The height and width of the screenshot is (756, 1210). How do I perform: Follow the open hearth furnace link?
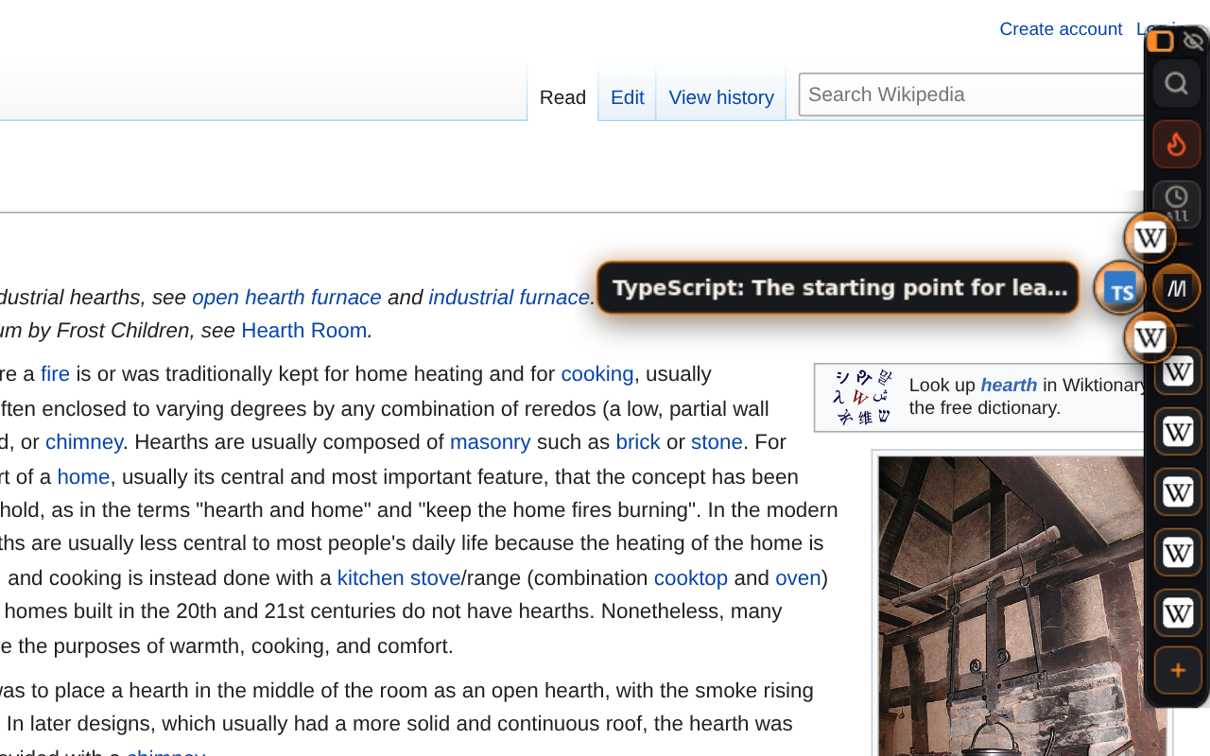click(x=286, y=297)
